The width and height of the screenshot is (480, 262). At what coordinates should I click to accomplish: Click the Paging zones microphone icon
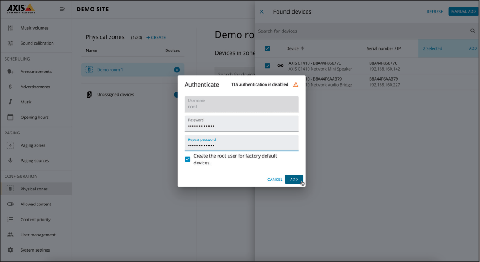click(x=10, y=145)
